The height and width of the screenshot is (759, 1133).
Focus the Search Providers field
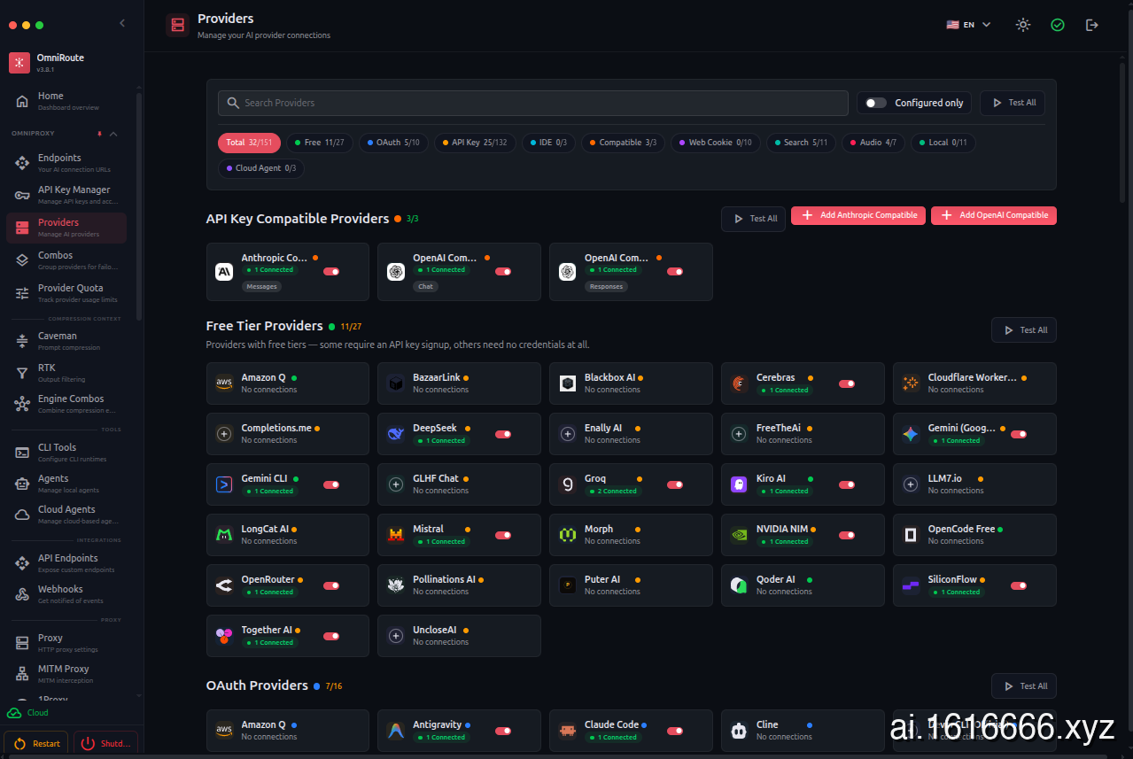pos(533,103)
